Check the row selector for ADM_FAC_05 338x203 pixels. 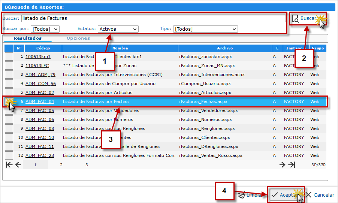click(x=9, y=110)
